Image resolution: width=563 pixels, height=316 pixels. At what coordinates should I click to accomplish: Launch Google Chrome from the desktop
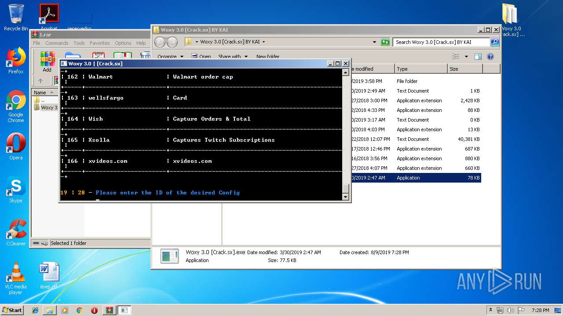click(16, 106)
